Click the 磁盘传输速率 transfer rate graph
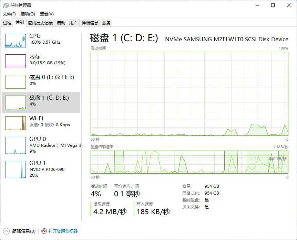This screenshot has height=240, width=297. (190, 162)
